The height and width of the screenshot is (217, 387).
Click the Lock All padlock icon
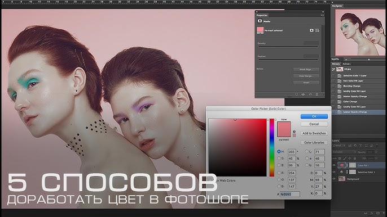355,159
